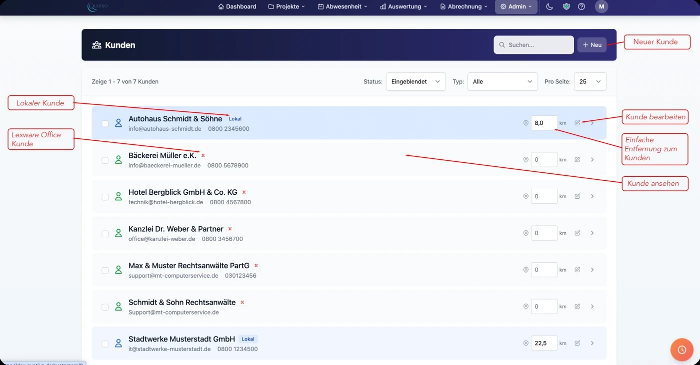
Task: Go to Dashboard link in navbar
Action: tap(237, 6)
